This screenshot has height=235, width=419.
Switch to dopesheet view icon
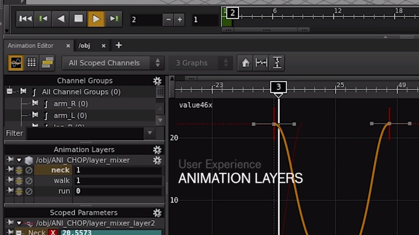[47, 63]
